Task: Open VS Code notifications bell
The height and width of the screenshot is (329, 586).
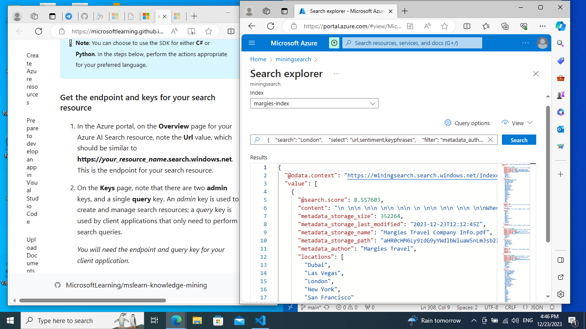Action: click(552, 307)
